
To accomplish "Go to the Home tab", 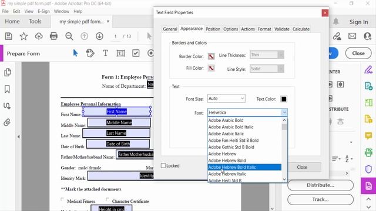I will coord(12,21).
